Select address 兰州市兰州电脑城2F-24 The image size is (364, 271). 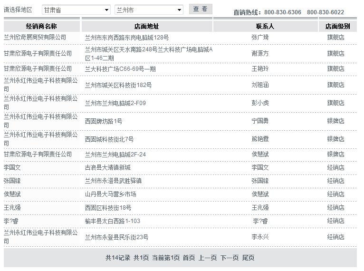(x=115, y=154)
